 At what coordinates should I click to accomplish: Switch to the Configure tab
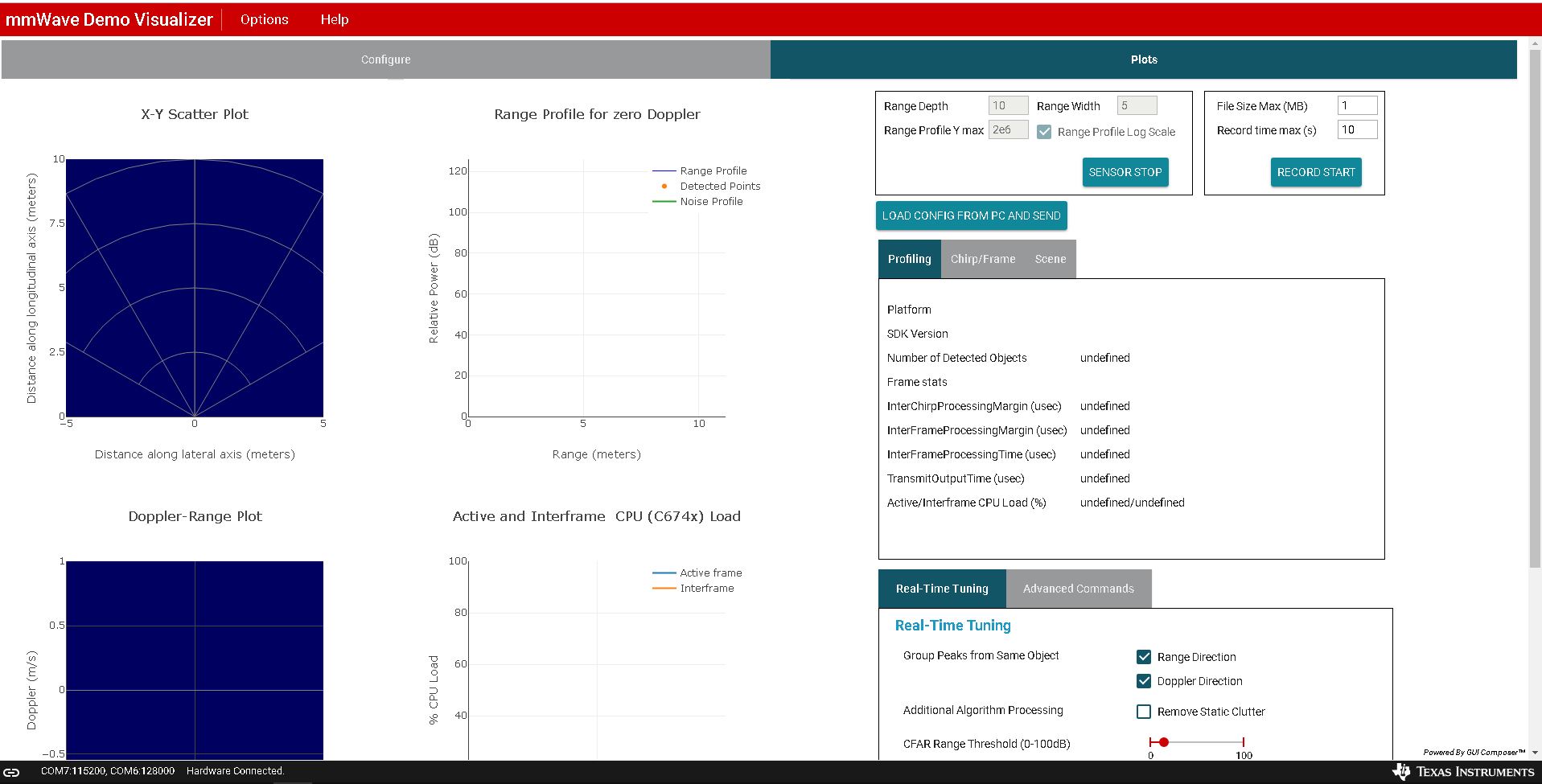pos(386,60)
